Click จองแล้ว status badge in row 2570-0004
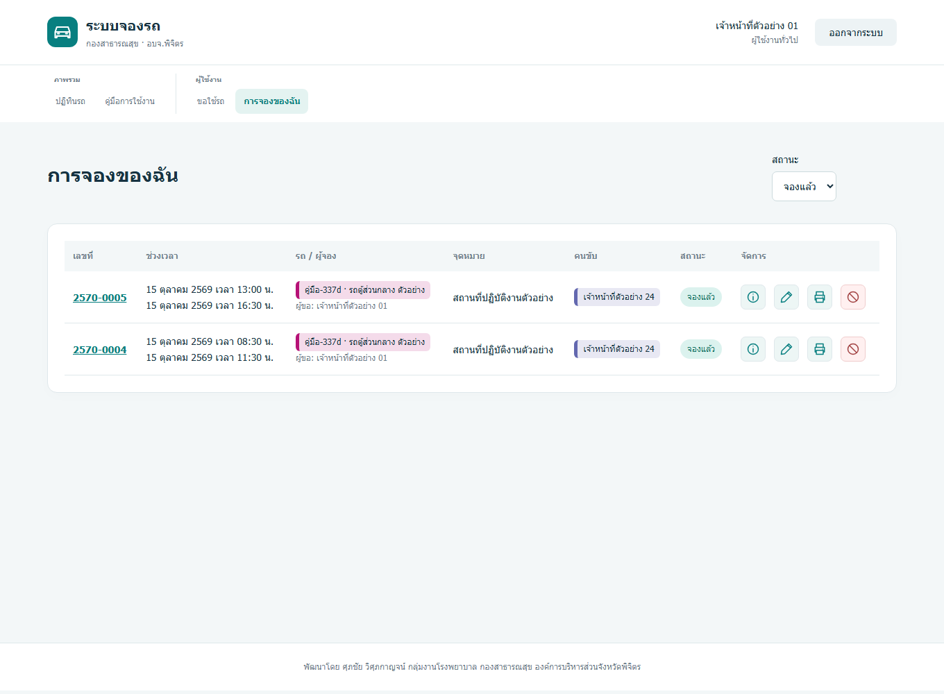 701,349
